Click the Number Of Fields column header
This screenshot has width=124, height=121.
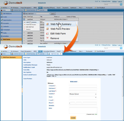(x=71, y=17)
